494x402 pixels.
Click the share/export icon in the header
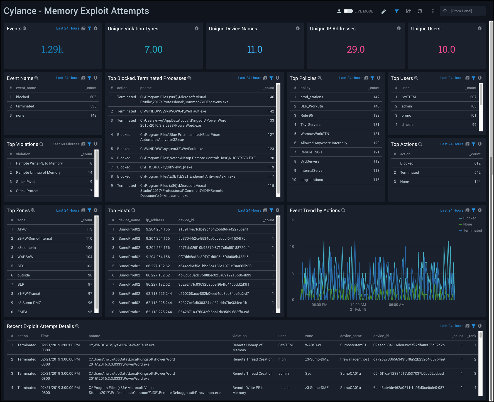(408, 11)
